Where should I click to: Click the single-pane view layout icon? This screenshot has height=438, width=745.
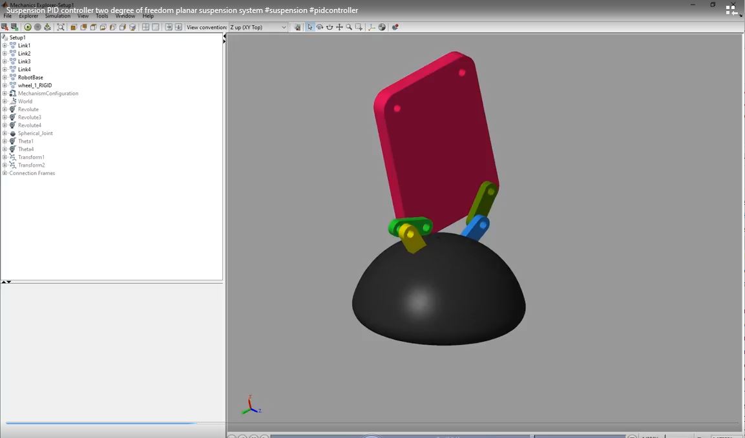coord(155,27)
